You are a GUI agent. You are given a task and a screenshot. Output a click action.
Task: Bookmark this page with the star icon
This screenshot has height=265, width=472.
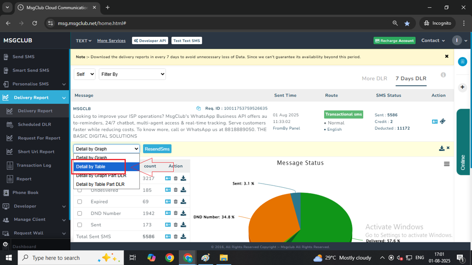(407, 23)
